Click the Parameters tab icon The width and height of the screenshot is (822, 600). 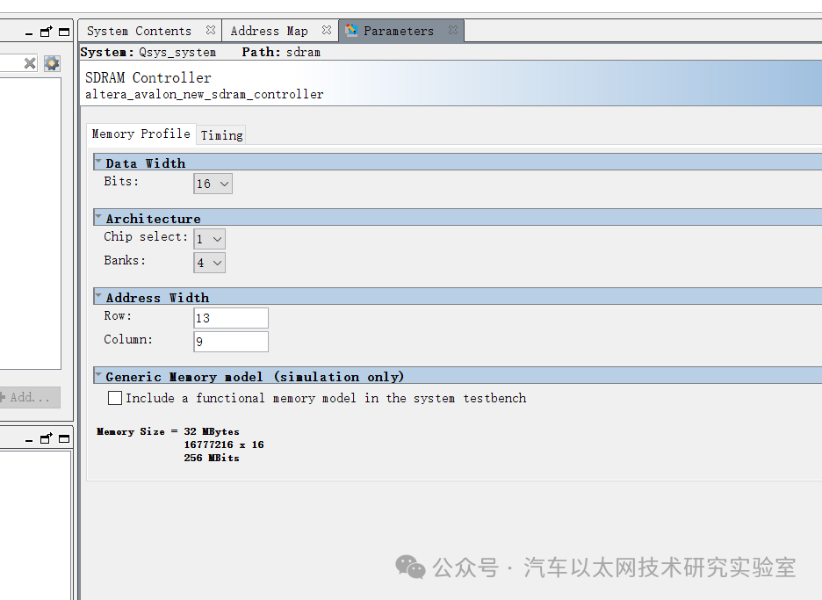click(351, 31)
